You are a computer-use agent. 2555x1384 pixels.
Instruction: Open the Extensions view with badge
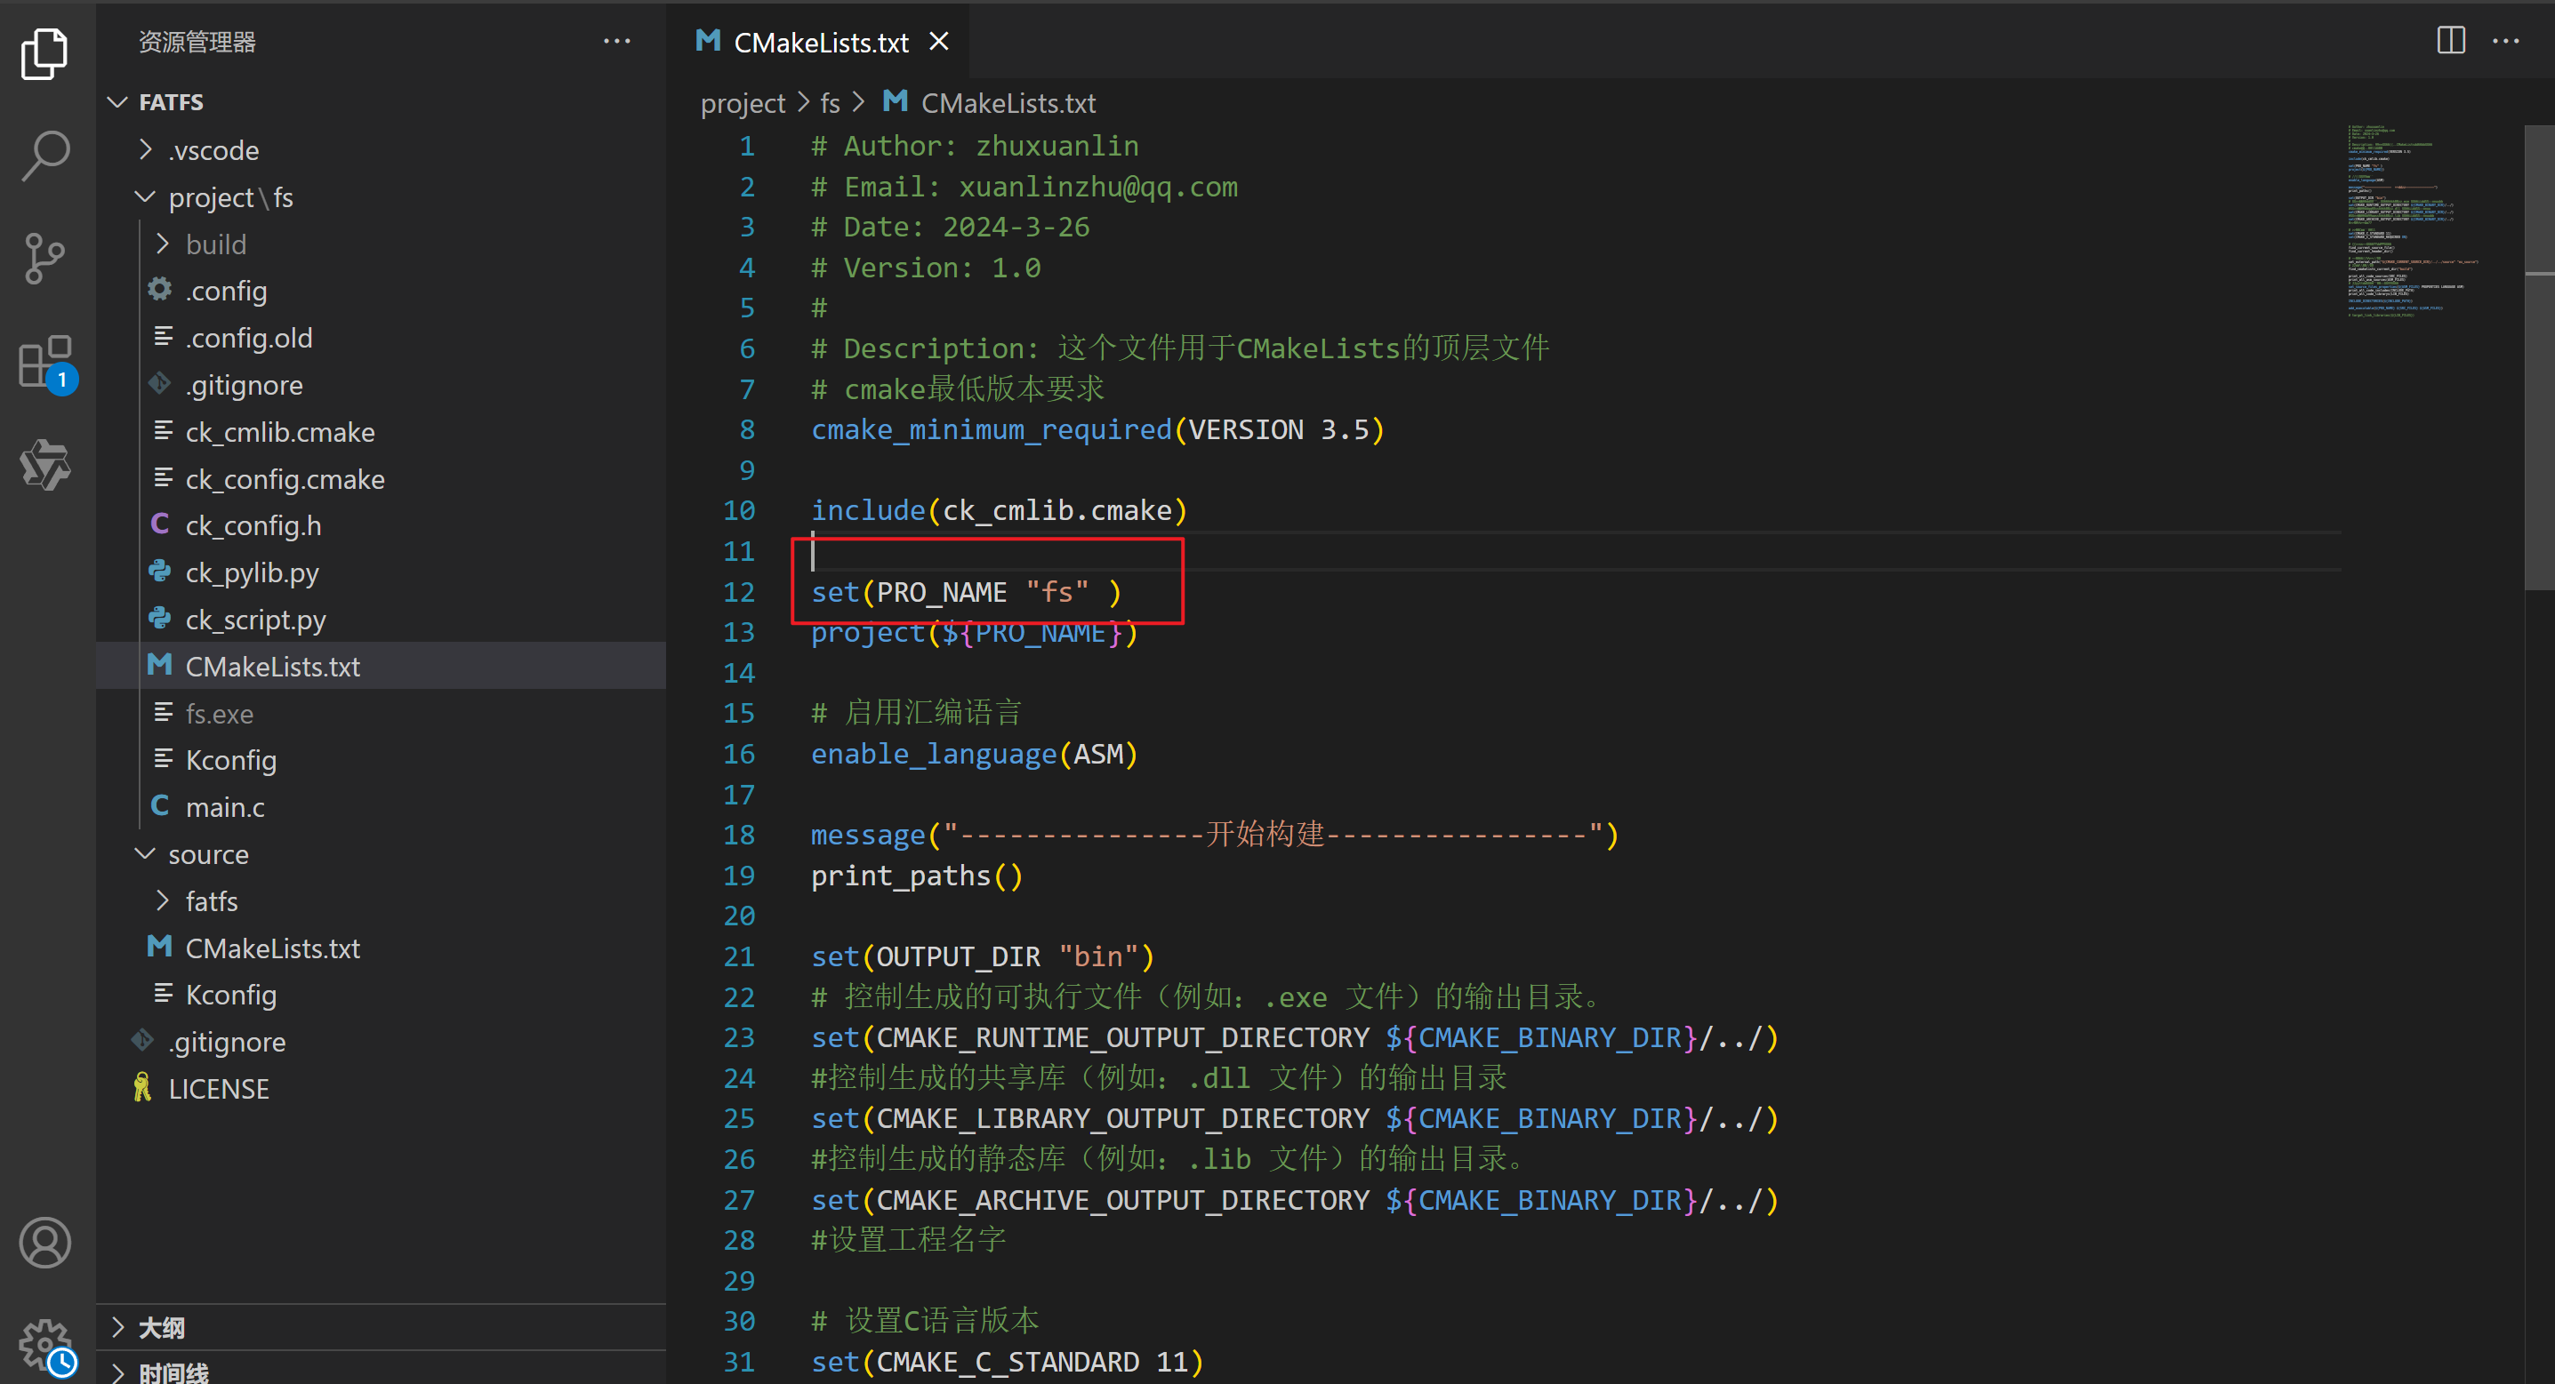44,364
